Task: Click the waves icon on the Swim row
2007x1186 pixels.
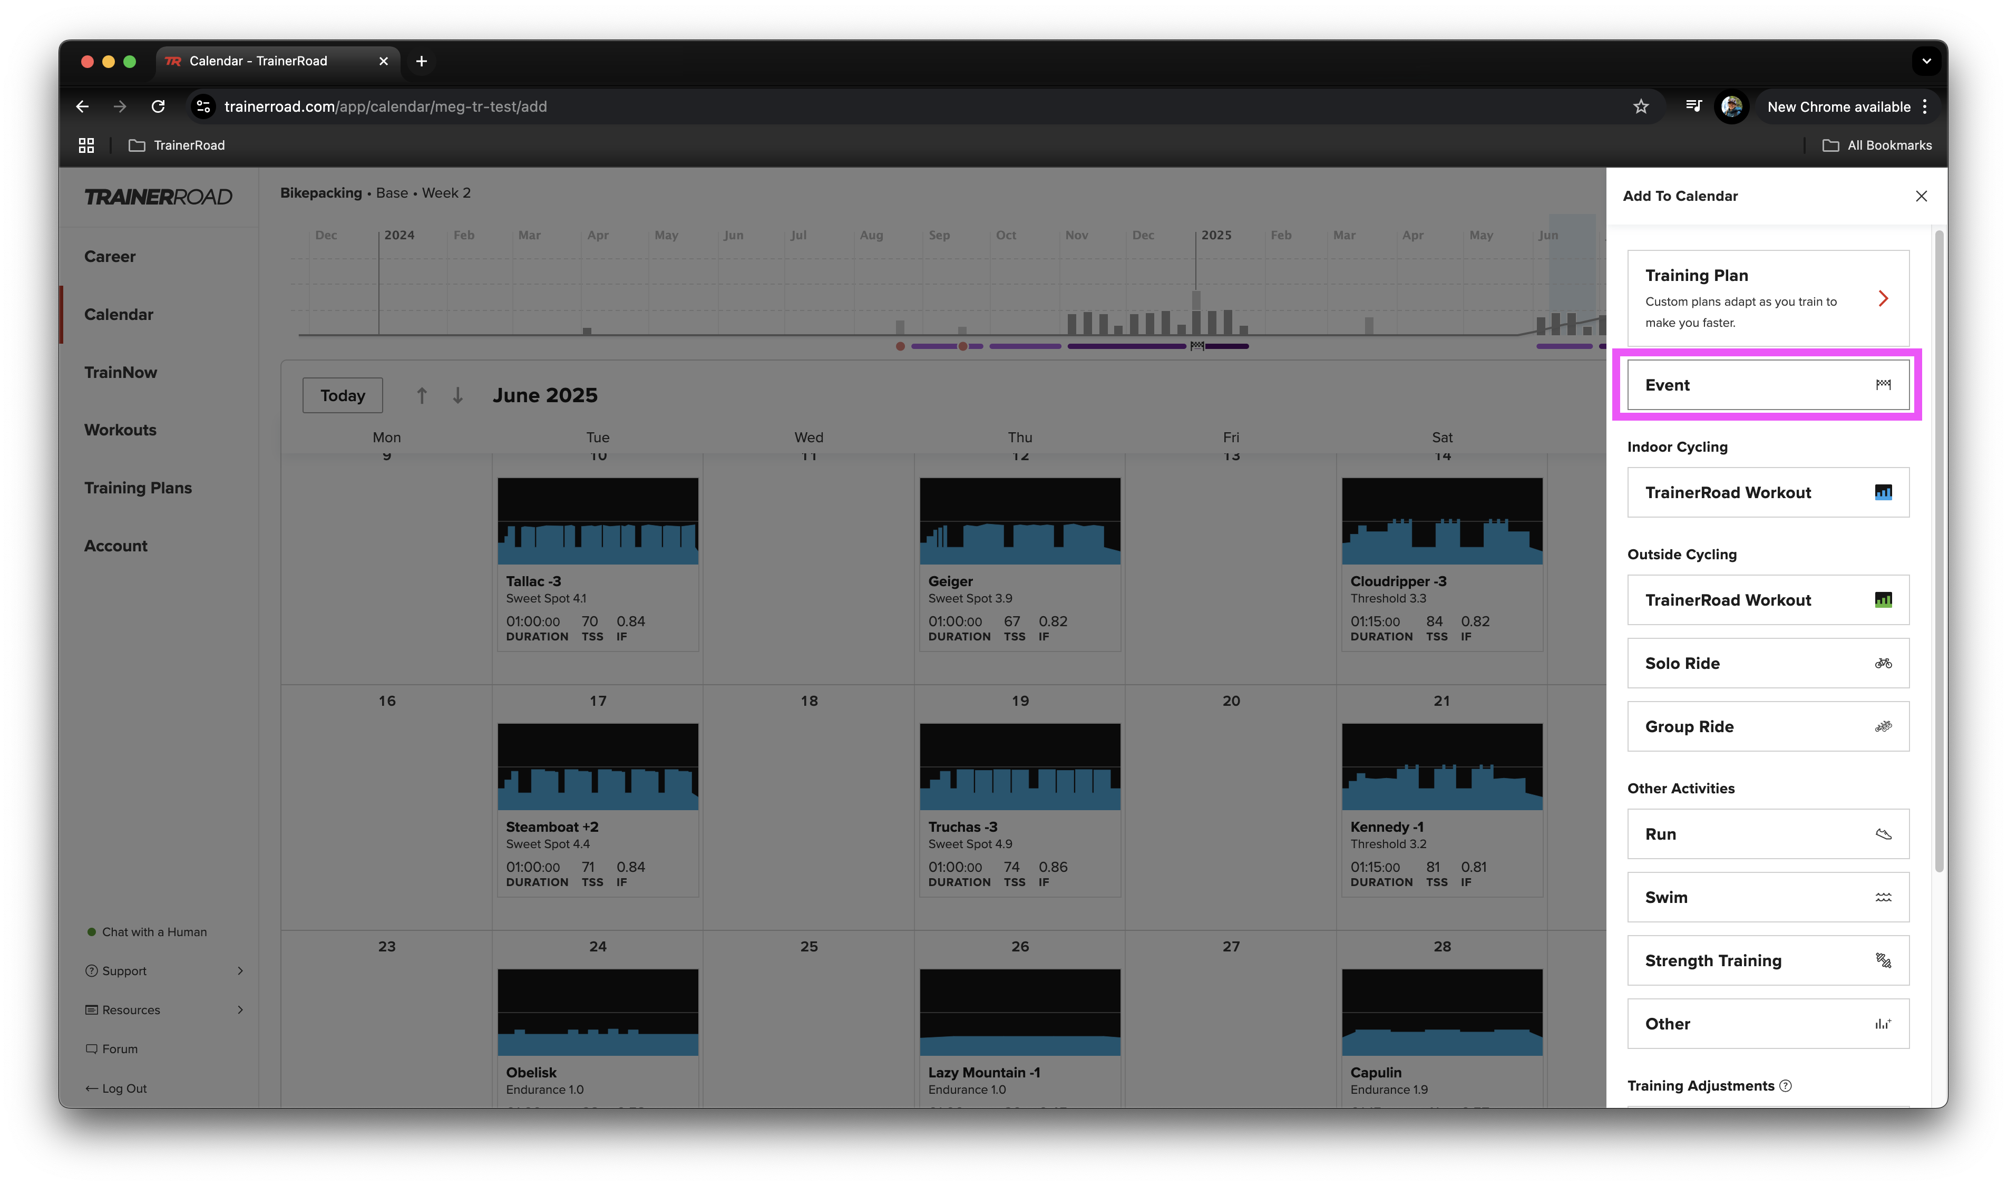Action: click(x=1883, y=897)
